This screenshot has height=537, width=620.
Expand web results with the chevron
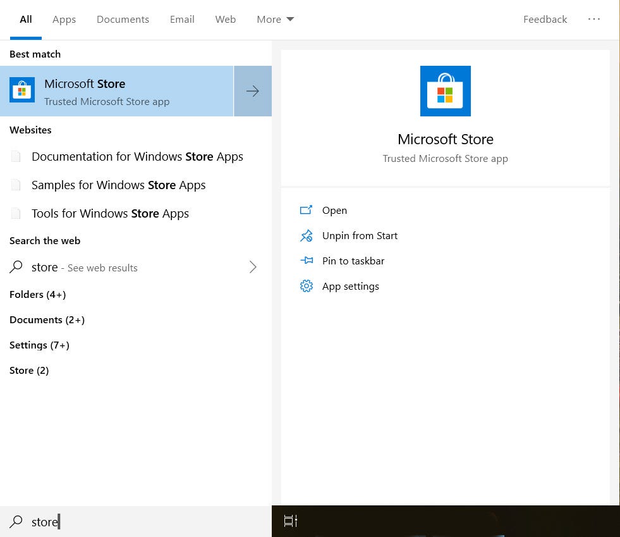click(x=253, y=267)
